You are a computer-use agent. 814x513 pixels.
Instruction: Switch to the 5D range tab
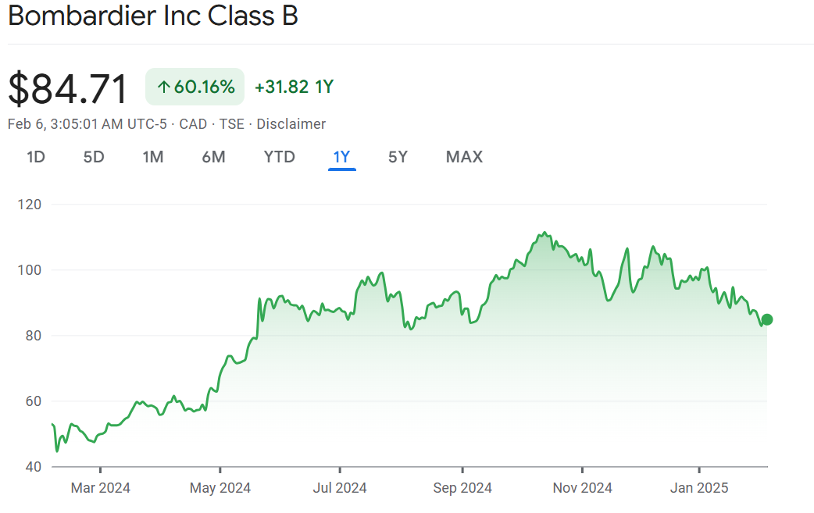(94, 157)
